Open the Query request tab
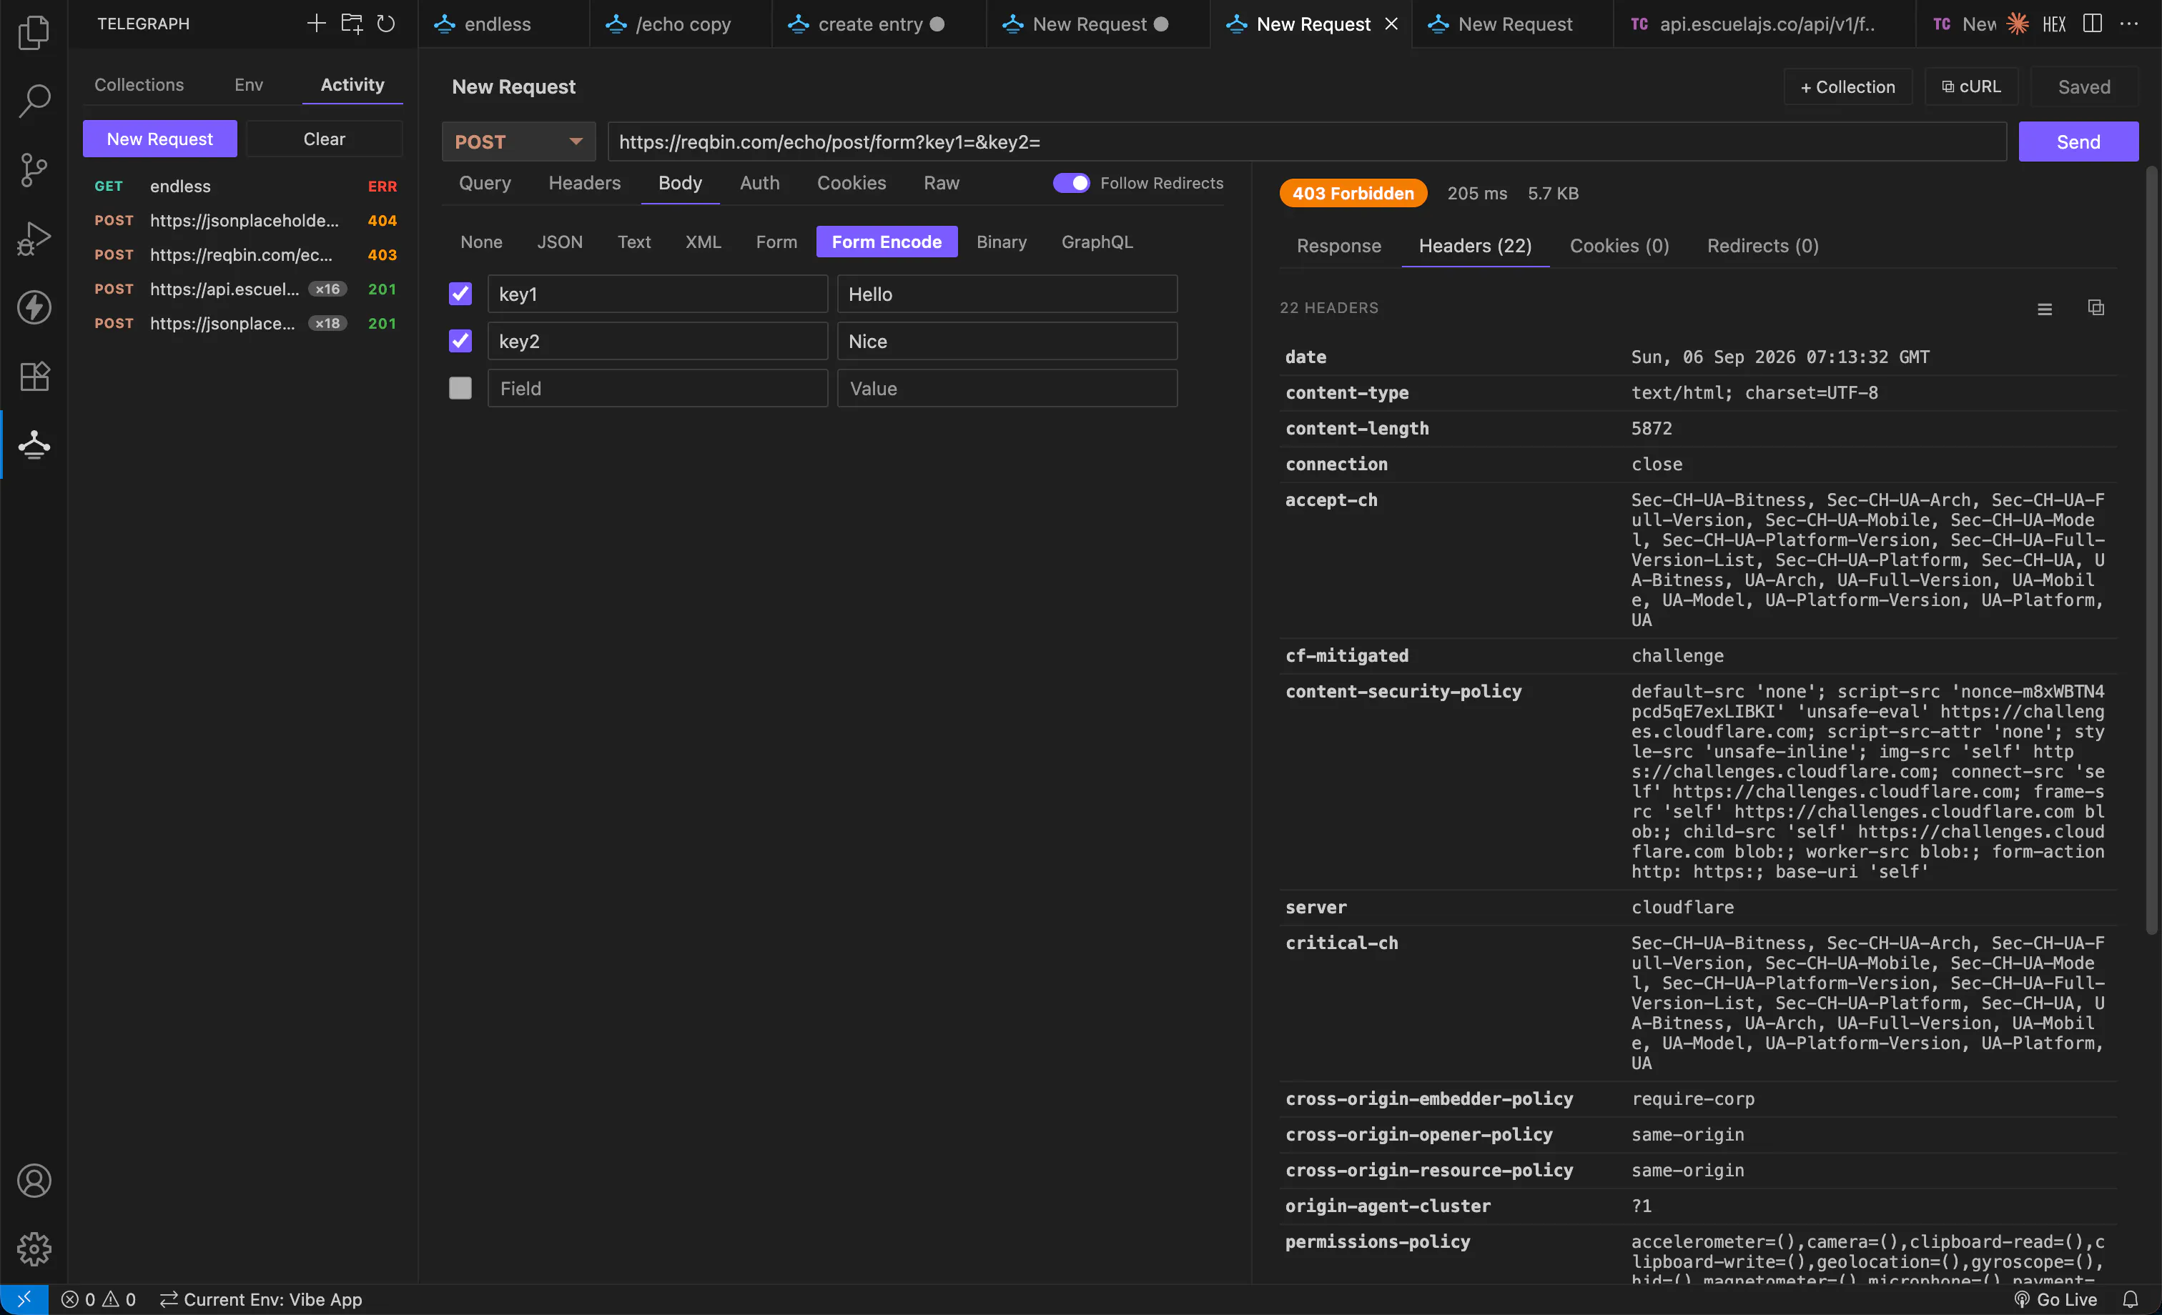The height and width of the screenshot is (1315, 2162). [484, 182]
